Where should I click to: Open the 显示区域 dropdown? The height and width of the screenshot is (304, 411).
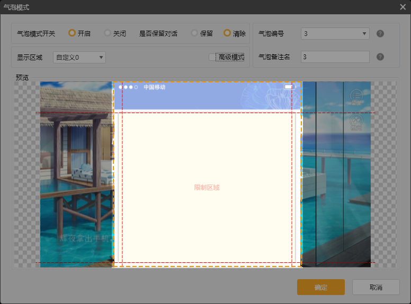coord(79,57)
